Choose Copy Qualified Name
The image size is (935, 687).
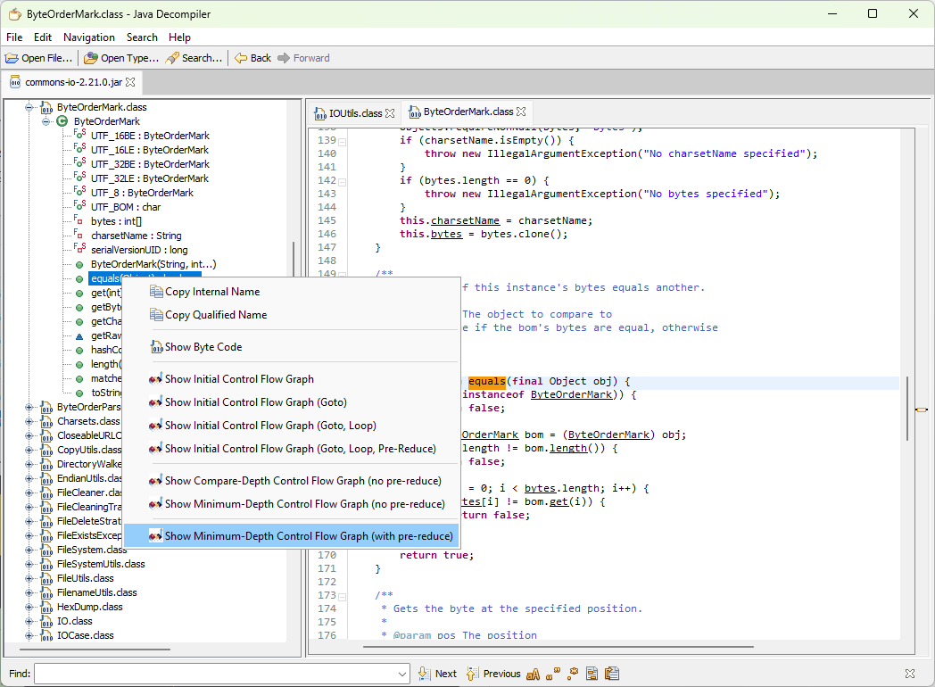pos(215,315)
